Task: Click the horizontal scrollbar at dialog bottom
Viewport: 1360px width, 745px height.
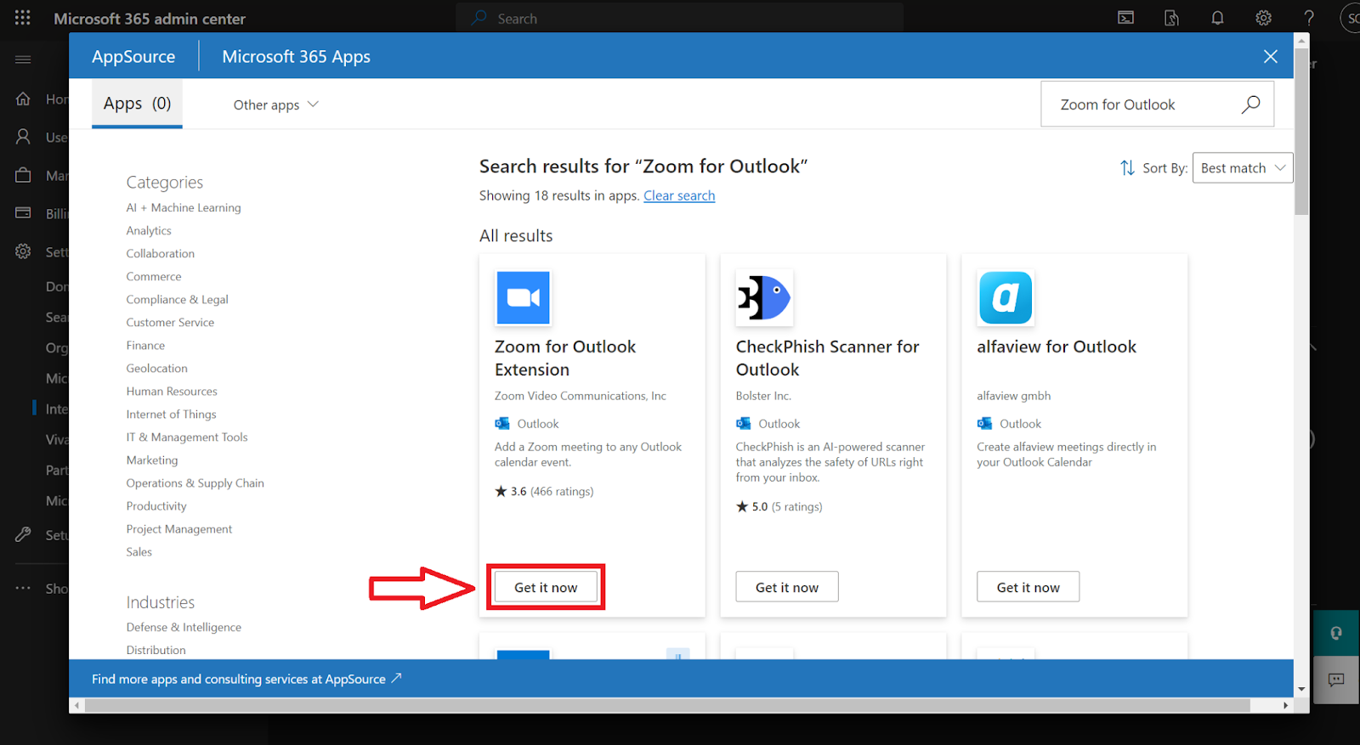Action: pos(667,705)
